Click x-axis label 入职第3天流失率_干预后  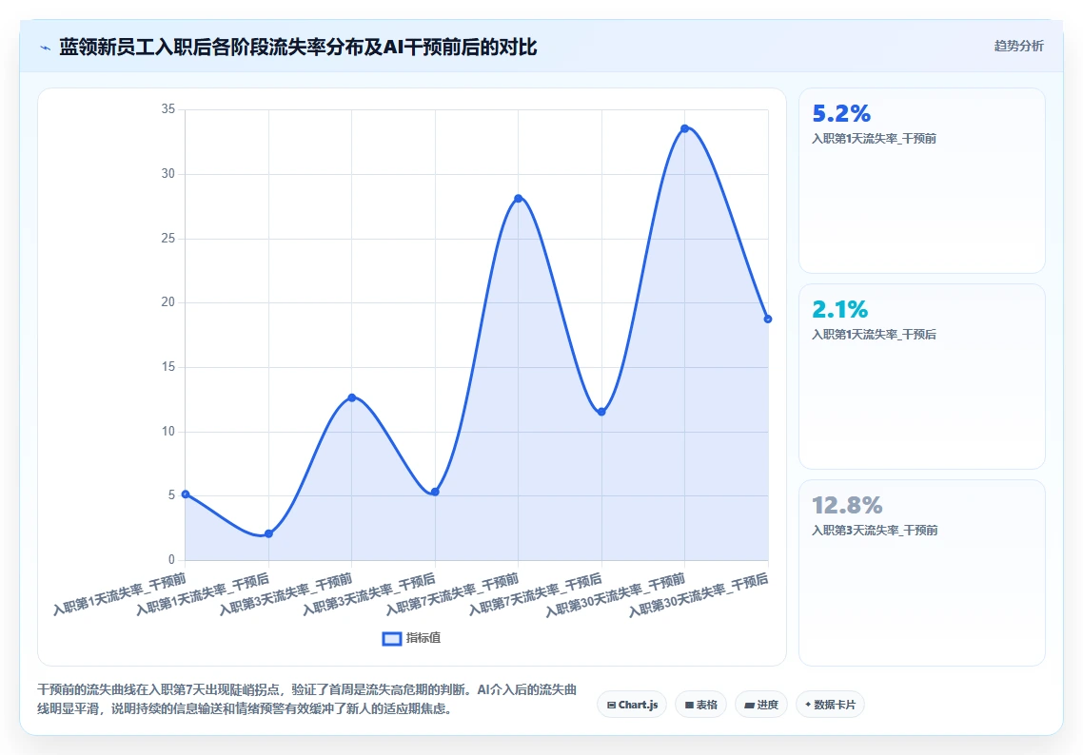click(x=369, y=594)
